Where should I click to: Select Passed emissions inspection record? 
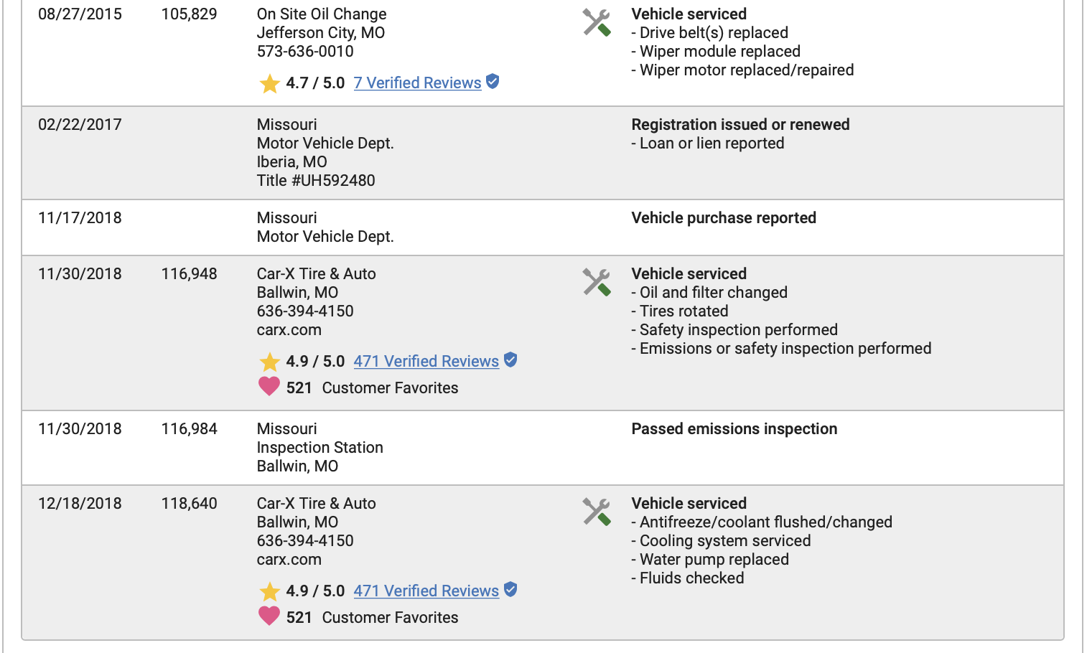734,429
